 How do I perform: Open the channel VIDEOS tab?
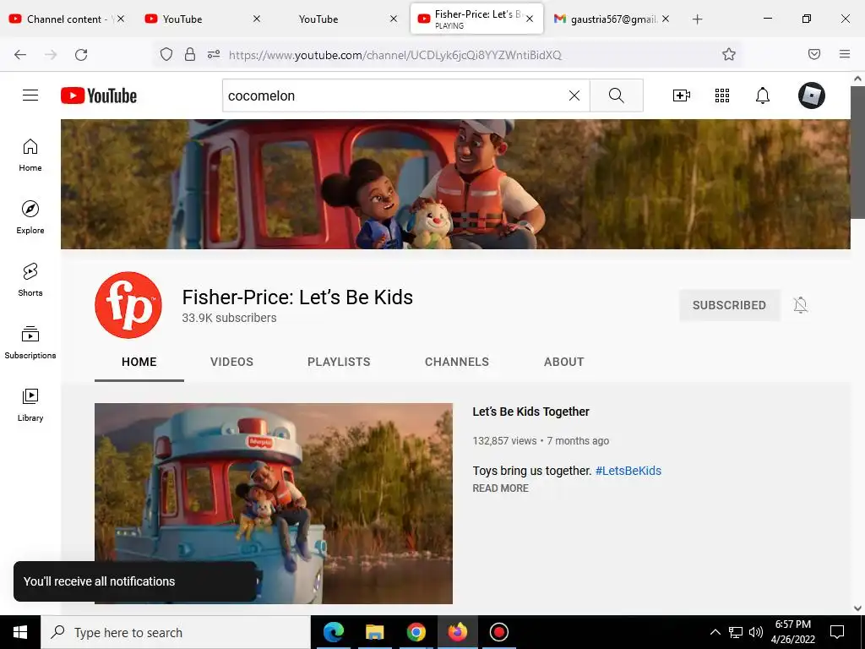(231, 362)
